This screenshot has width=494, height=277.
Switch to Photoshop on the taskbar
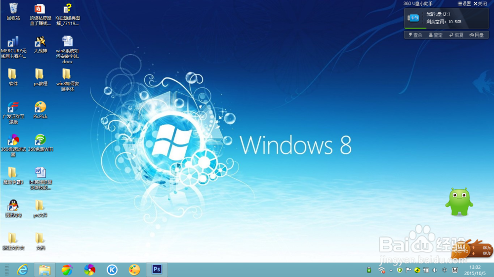(157, 270)
